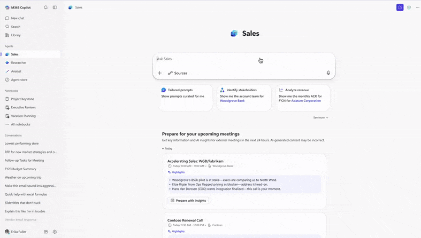421x238 pixels.
Task: Expand See more prompt suggestions
Action: point(320,117)
